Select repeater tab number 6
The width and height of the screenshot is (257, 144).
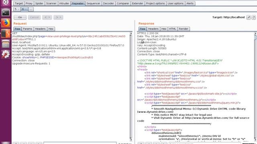[x=23, y=9]
